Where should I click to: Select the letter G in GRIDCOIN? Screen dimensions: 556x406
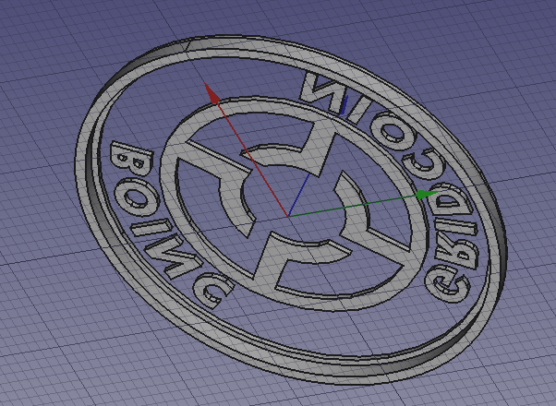coord(448,284)
